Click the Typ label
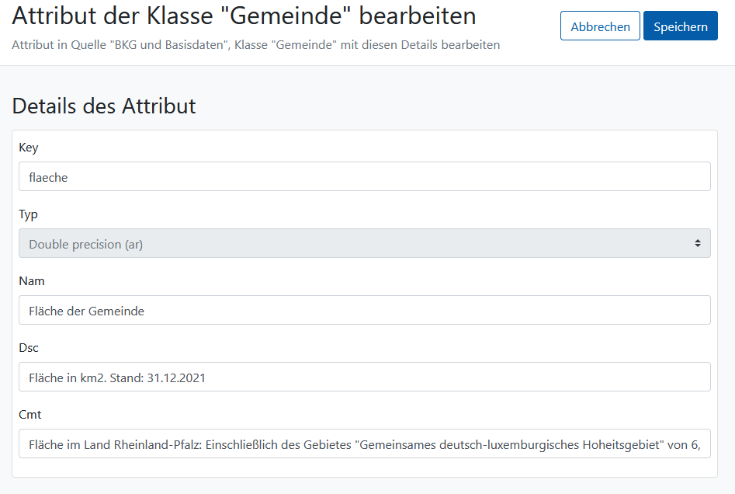 (x=28, y=214)
